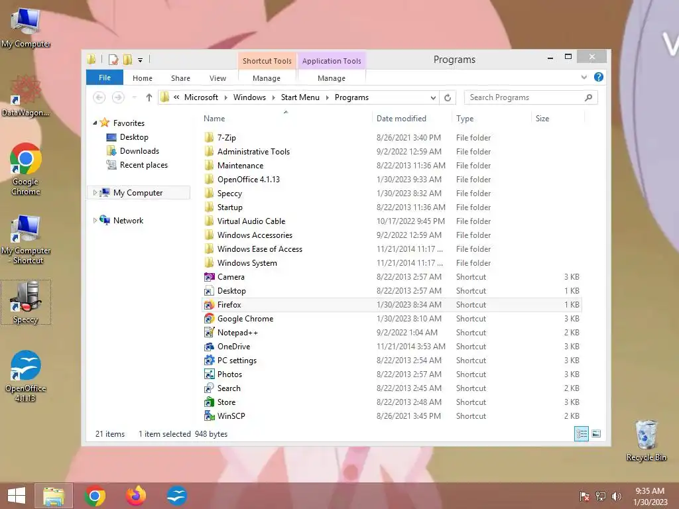Click the search magnifier icon
Image resolution: width=679 pixels, height=509 pixels.
[589, 97]
